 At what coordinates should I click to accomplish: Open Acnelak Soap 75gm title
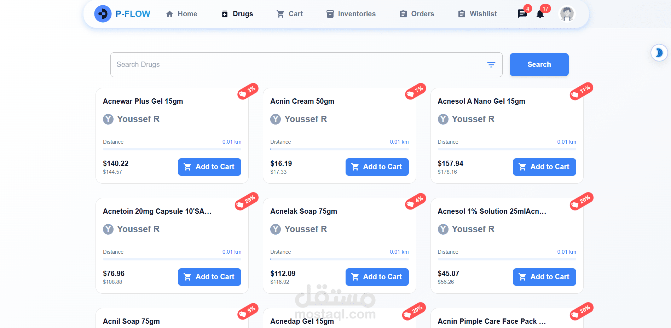(303, 211)
